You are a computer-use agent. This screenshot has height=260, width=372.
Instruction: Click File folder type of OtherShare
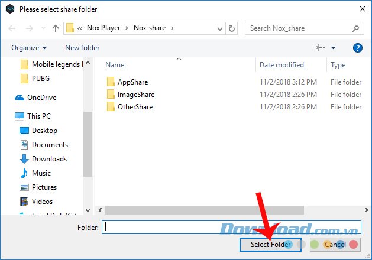[x=346, y=107]
